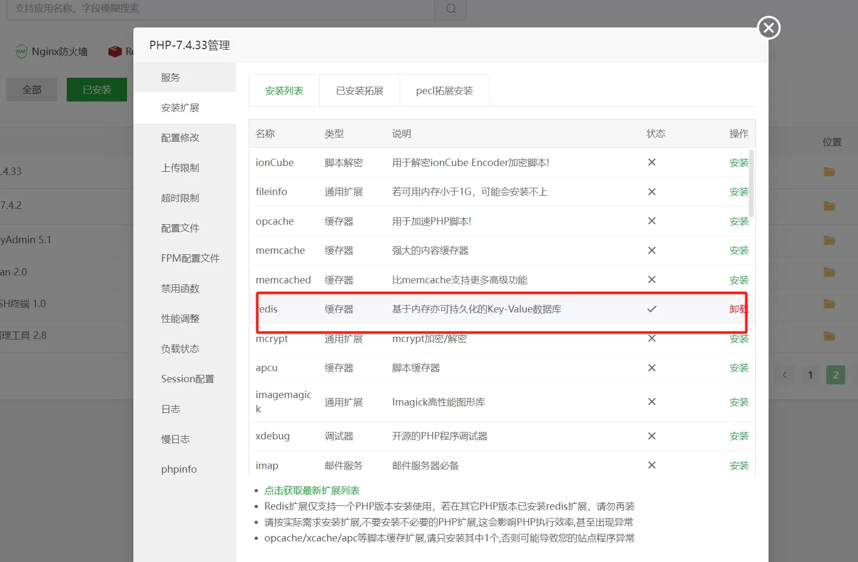This screenshot has width=858, height=562.
Task: Select the 安装扩展 sidebar item
Action: coord(185,108)
